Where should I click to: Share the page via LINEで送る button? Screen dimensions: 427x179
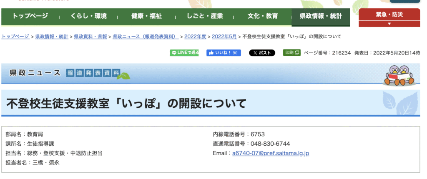pyautogui.click(x=184, y=53)
